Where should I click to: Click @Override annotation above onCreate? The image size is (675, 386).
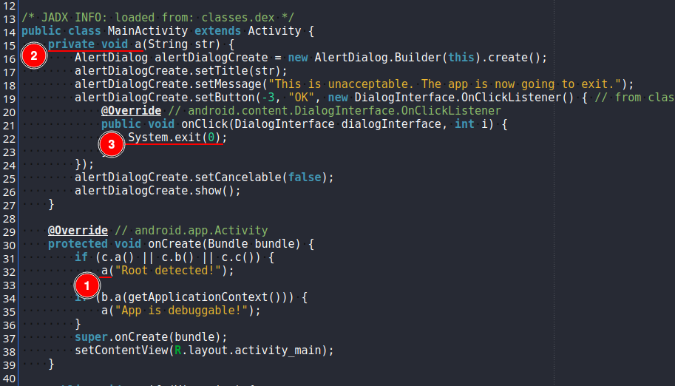[78, 231]
